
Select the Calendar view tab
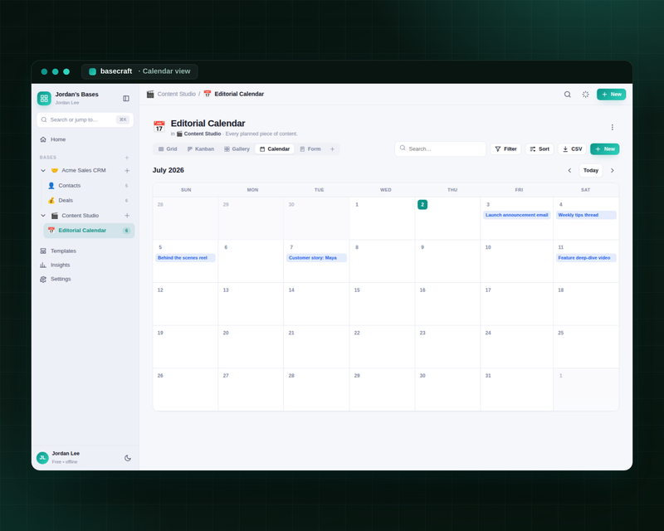[x=275, y=149]
